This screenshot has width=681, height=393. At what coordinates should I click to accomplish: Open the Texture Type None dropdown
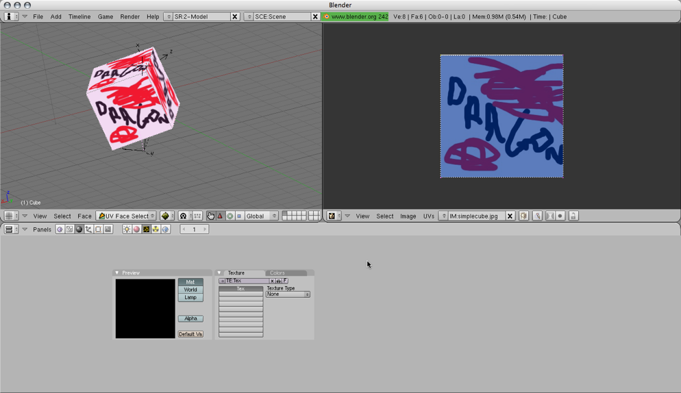click(288, 294)
